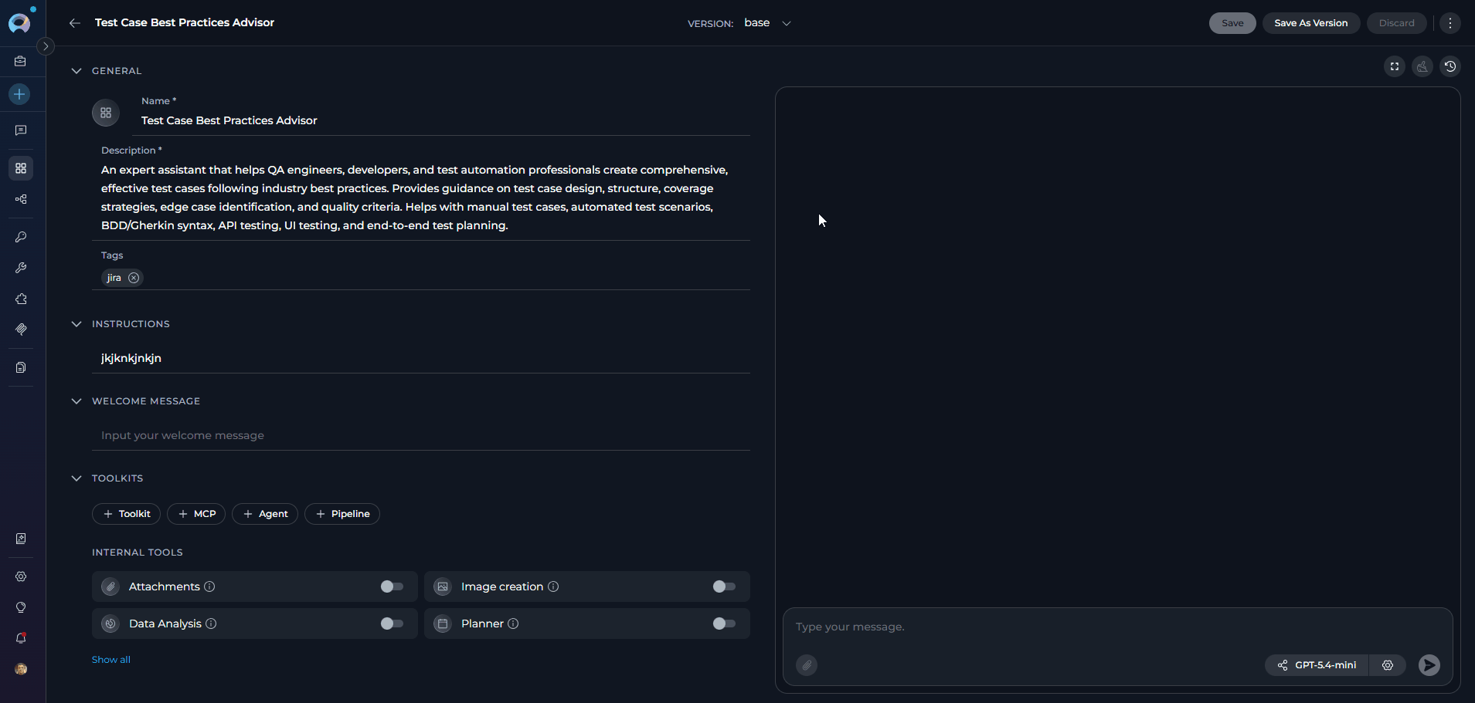Viewport: 1475px width, 703px height.
Task: Click into the Description text area
Action: coord(420,198)
